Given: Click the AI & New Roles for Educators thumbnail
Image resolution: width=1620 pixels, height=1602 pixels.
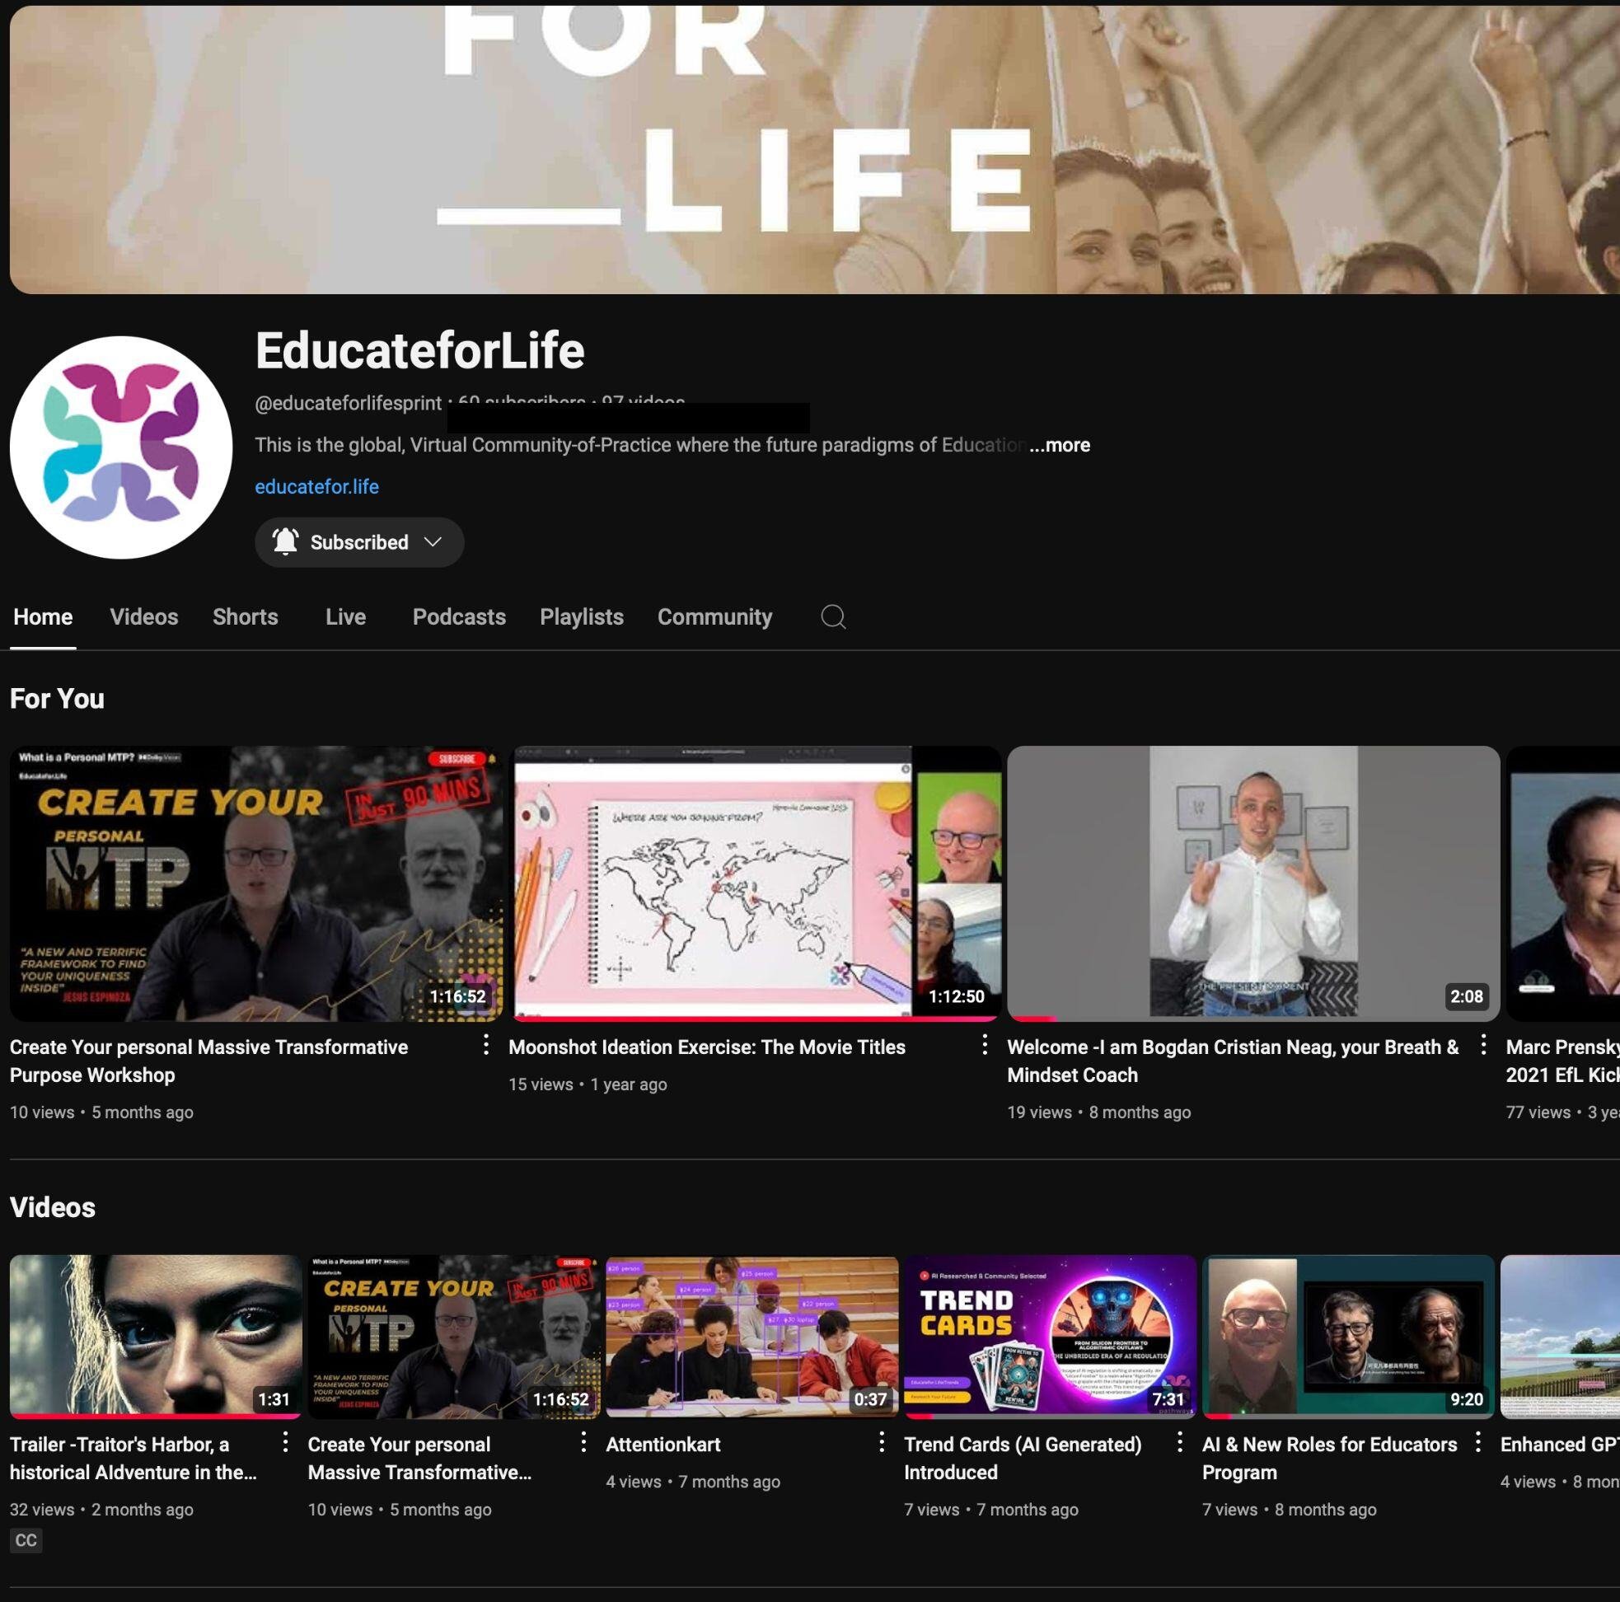Looking at the screenshot, I should [x=1348, y=1337].
